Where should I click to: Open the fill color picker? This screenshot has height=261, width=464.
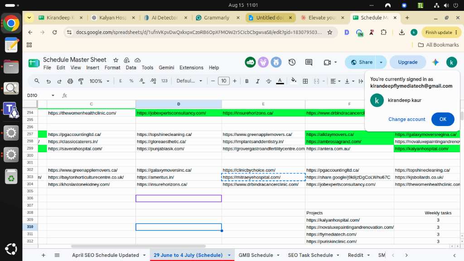tap(294, 81)
